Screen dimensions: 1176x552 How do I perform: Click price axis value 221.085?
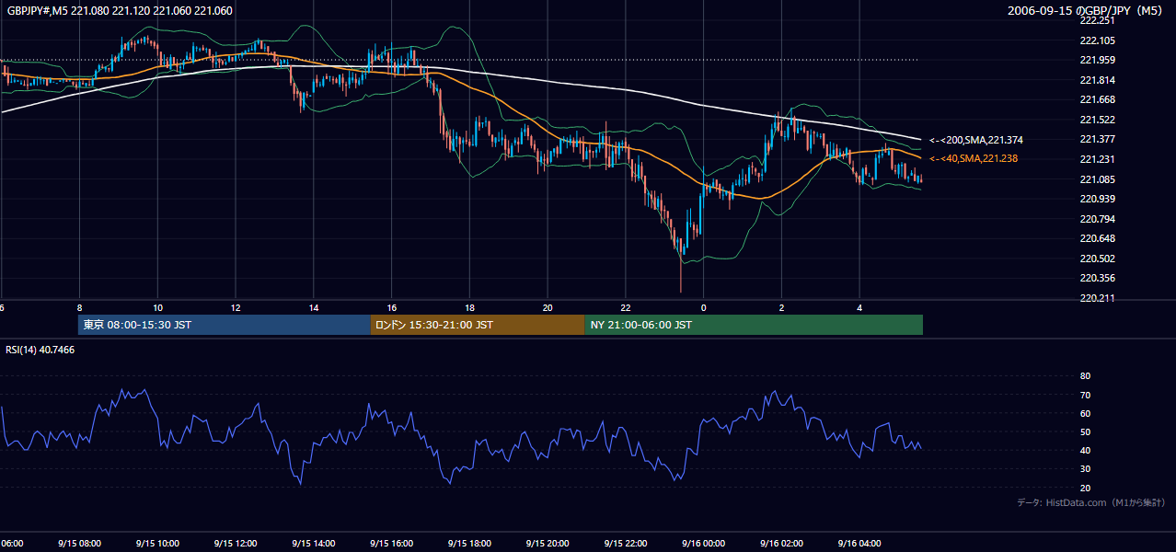click(1098, 179)
